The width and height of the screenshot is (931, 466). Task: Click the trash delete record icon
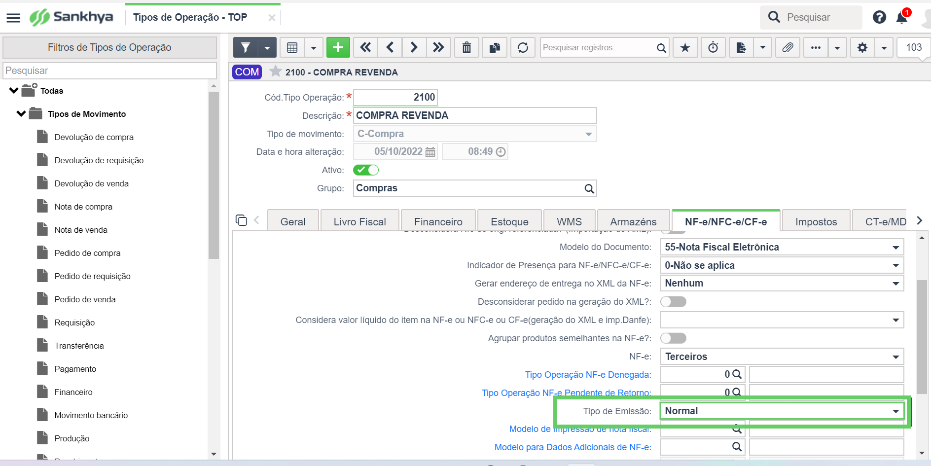pos(466,47)
